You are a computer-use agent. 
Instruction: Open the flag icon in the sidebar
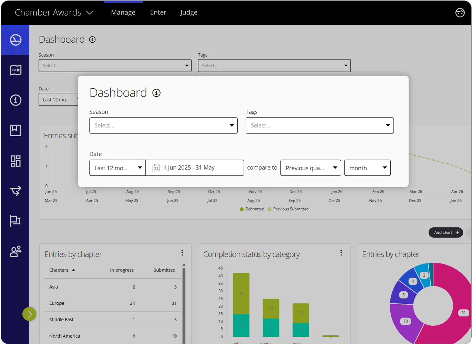coord(16,220)
